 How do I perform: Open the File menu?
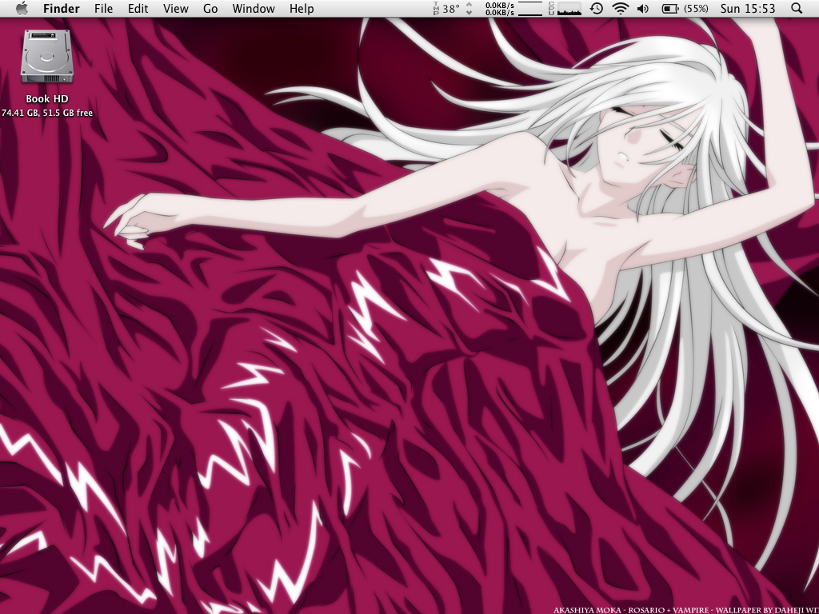click(x=103, y=8)
